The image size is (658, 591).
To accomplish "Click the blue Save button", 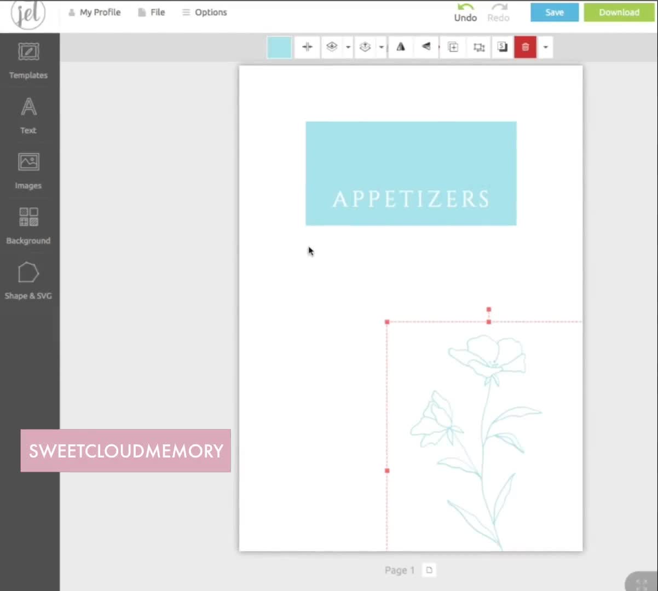I will tap(554, 12).
